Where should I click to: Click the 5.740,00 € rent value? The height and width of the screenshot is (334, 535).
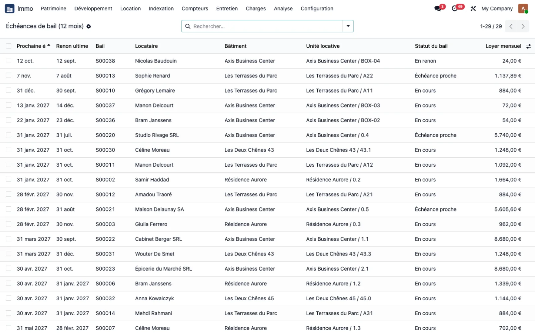coord(508,135)
